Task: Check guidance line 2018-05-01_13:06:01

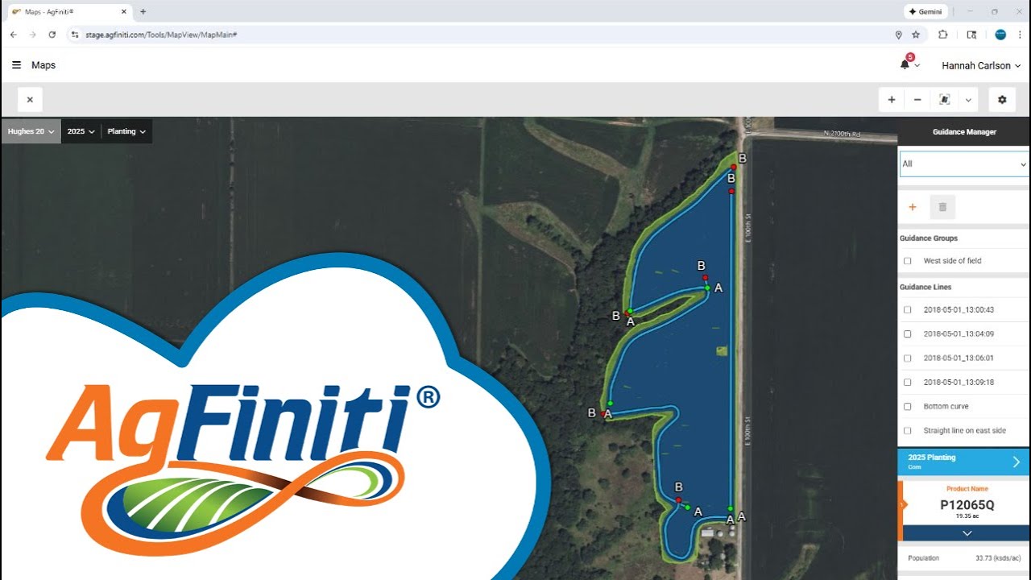Action: (908, 358)
